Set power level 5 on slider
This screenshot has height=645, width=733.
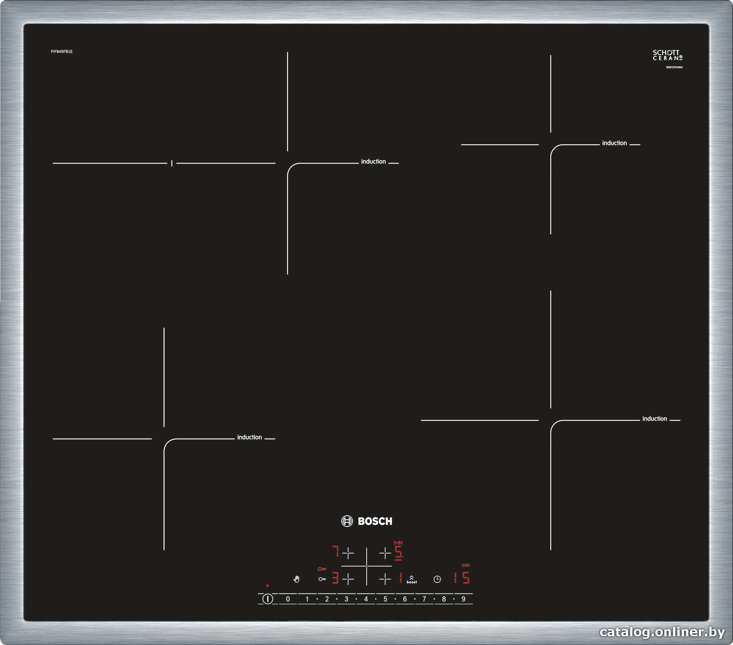click(x=385, y=599)
